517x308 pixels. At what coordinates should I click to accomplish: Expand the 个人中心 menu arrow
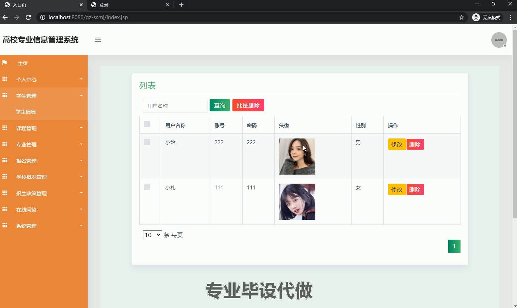click(x=81, y=79)
